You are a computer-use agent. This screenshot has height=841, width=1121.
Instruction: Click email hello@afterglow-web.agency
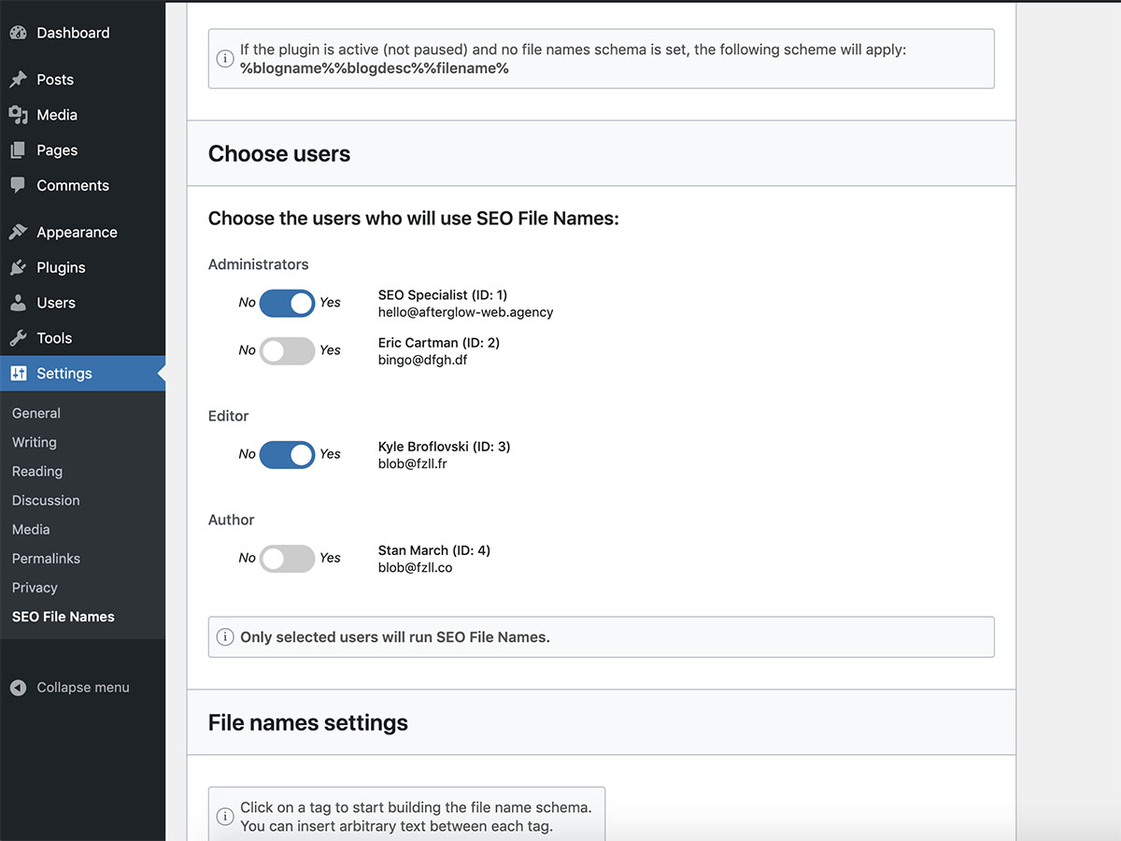[x=466, y=312]
